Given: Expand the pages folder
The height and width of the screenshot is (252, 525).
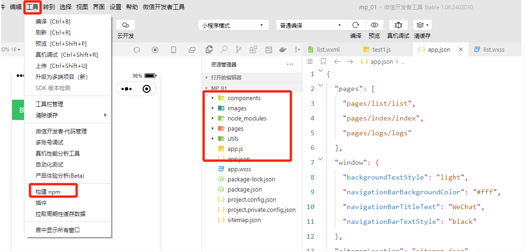Looking at the screenshot, I should pyautogui.click(x=252, y=128).
